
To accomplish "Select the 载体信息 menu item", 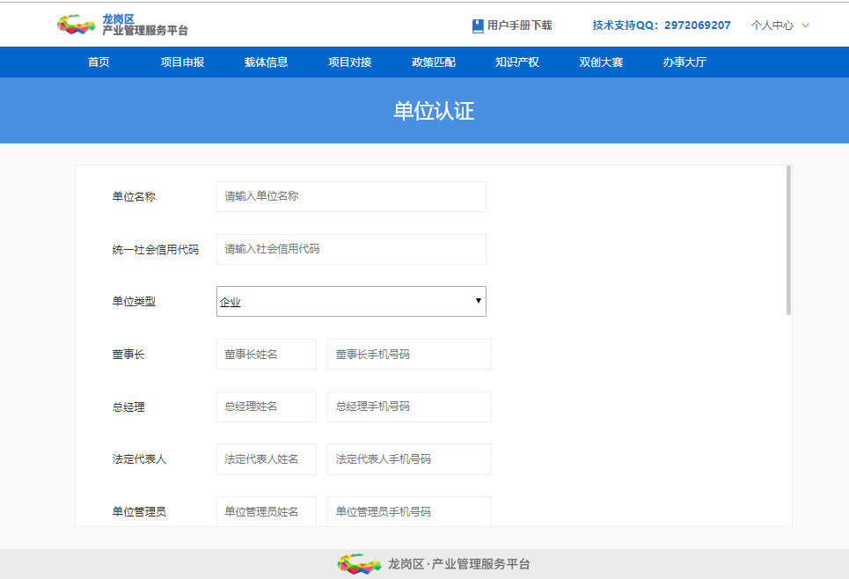I will tap(266, 62).
